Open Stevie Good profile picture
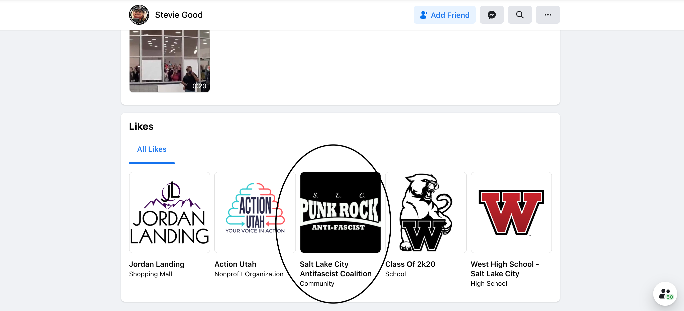The height and width of the screenshot is (311, 684). (139, 15)
